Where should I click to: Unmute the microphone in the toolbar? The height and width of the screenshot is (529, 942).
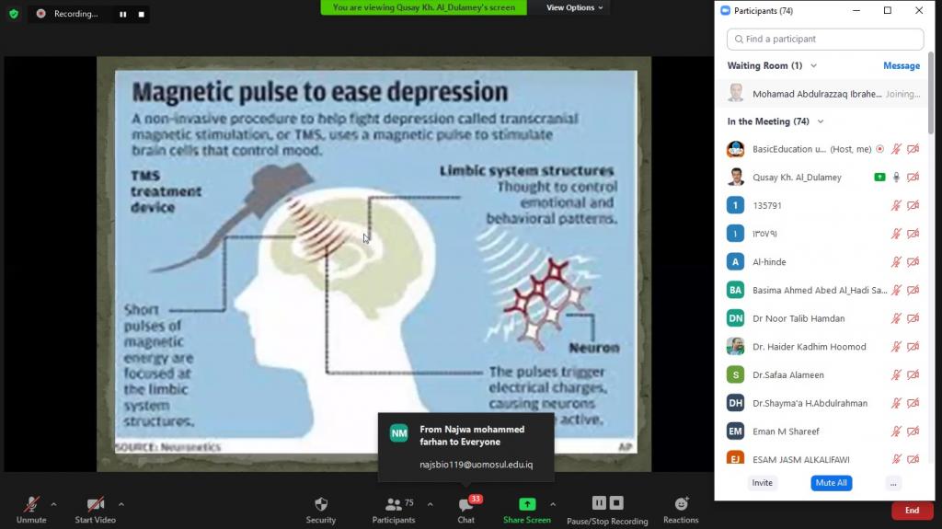pyautogui.click(x=30, y=505)
